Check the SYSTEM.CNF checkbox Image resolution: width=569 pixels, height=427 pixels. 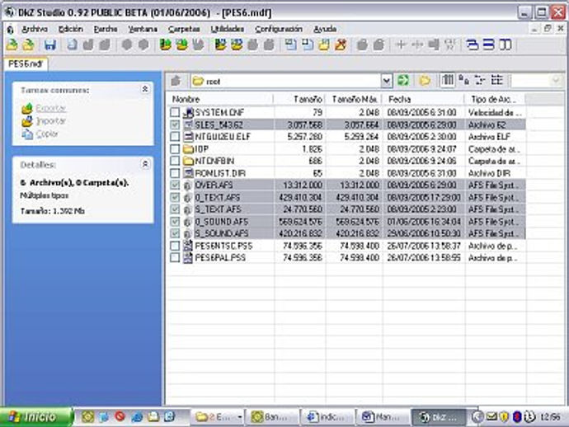pos(175,112)
